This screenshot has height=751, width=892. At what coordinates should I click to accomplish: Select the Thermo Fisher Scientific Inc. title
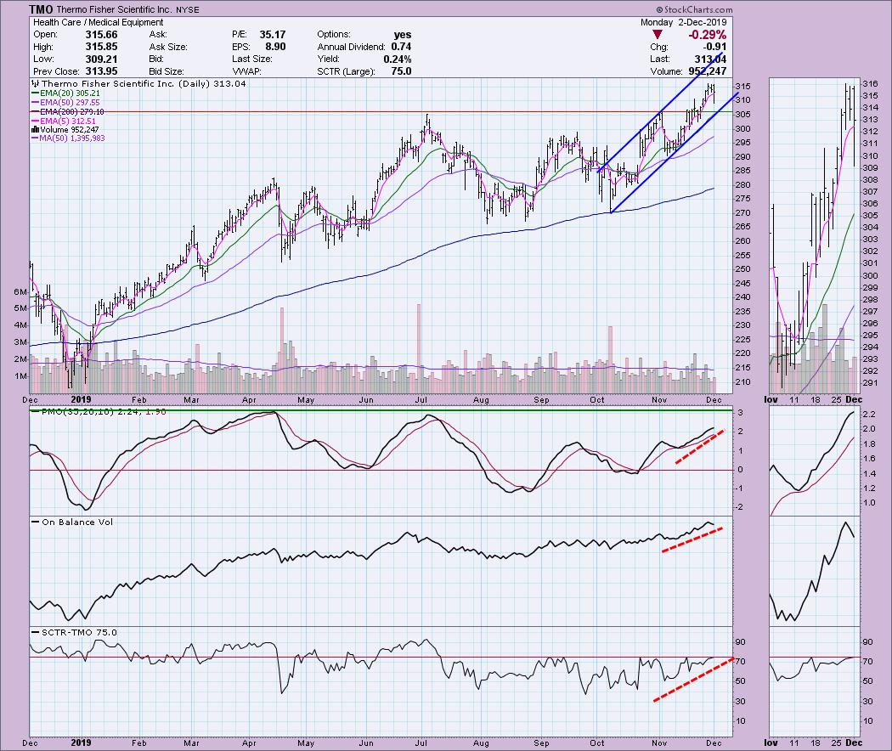pos(113,9)
